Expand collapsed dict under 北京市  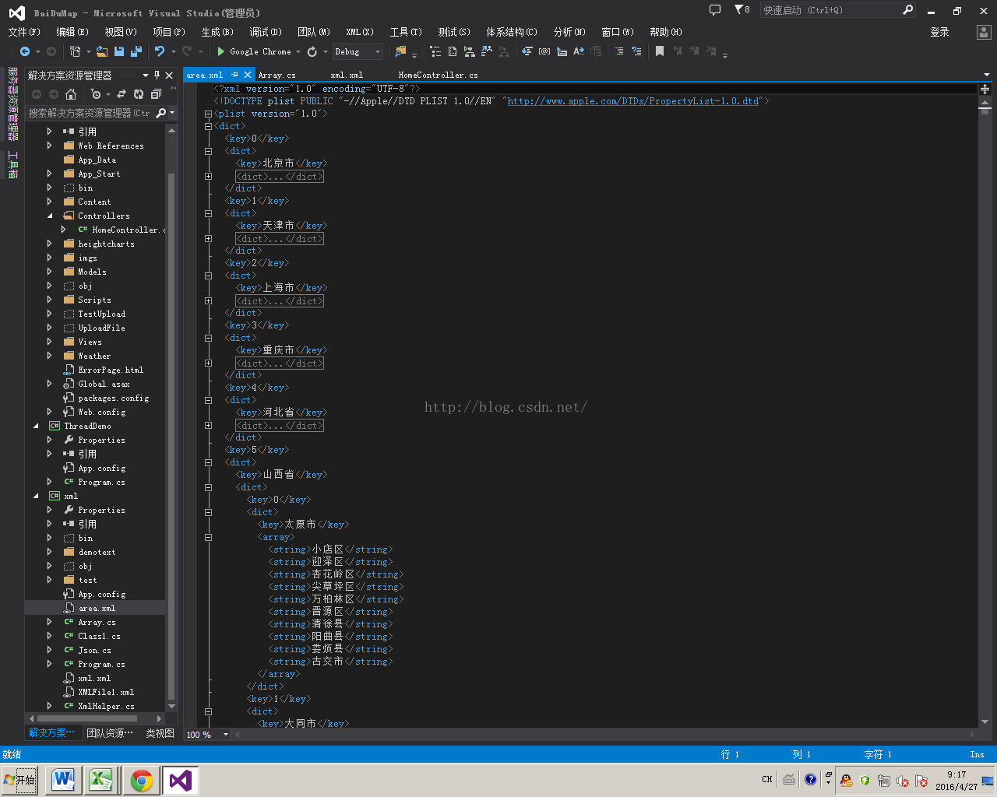[x=208, y=176]
